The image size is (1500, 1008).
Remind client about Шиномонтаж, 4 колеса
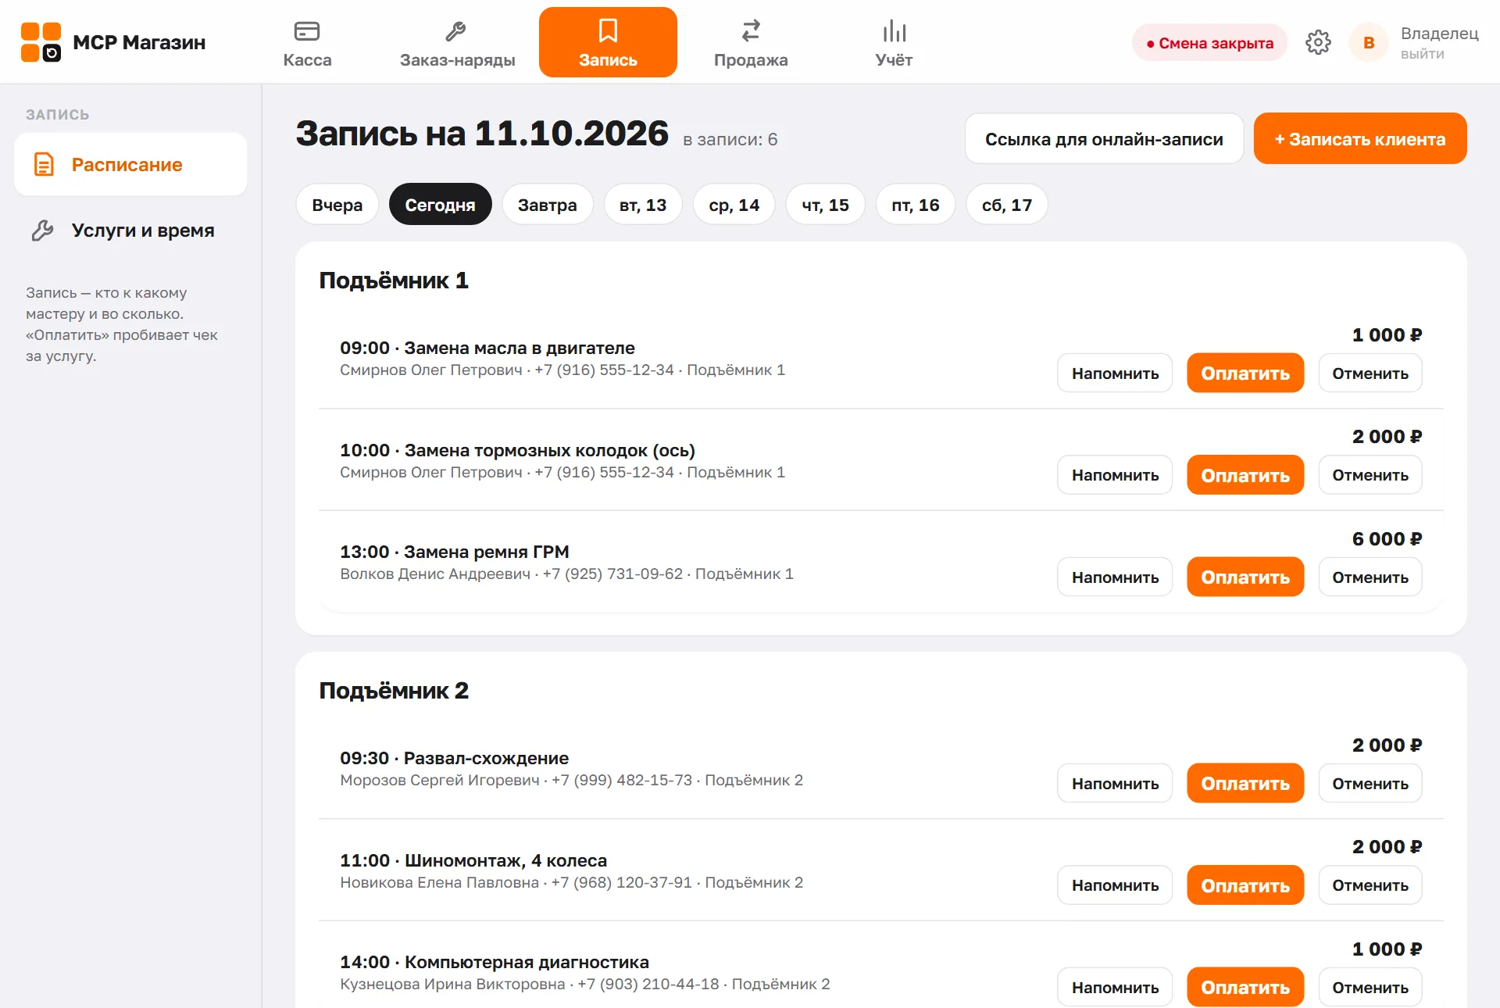click(1115, 885)
